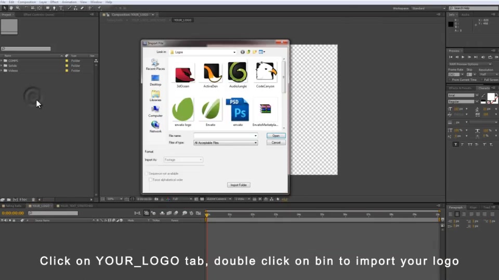The width and height of the screenshot is (499, 280).
Task: Click the trash bin in Project panel
Action: (x=33, y=199)
